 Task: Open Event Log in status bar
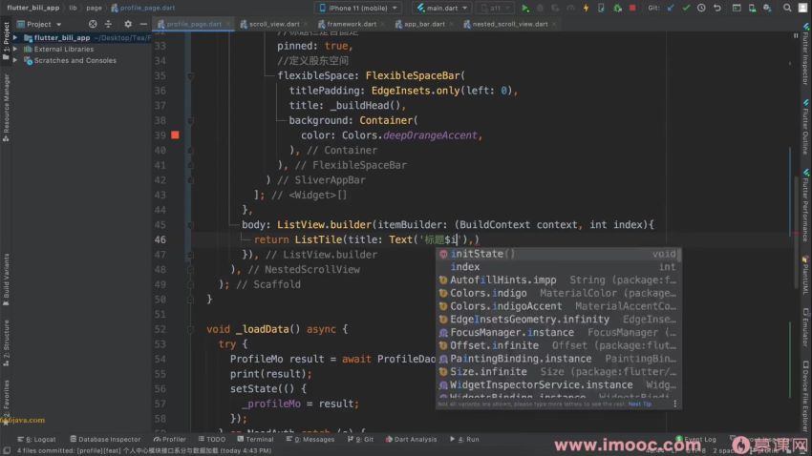point(695,439)
